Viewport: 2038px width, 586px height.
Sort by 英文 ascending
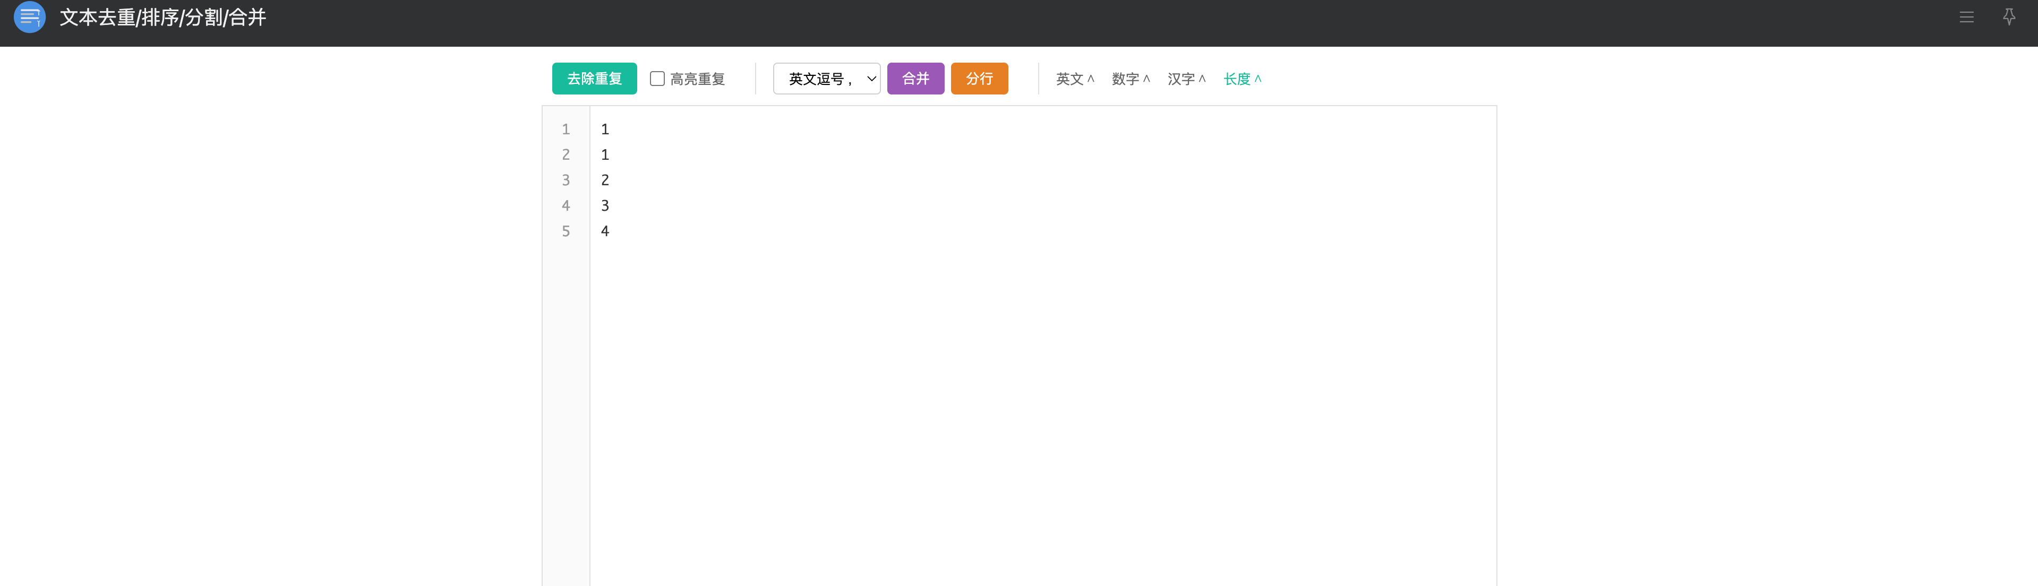click(1074, 78)
